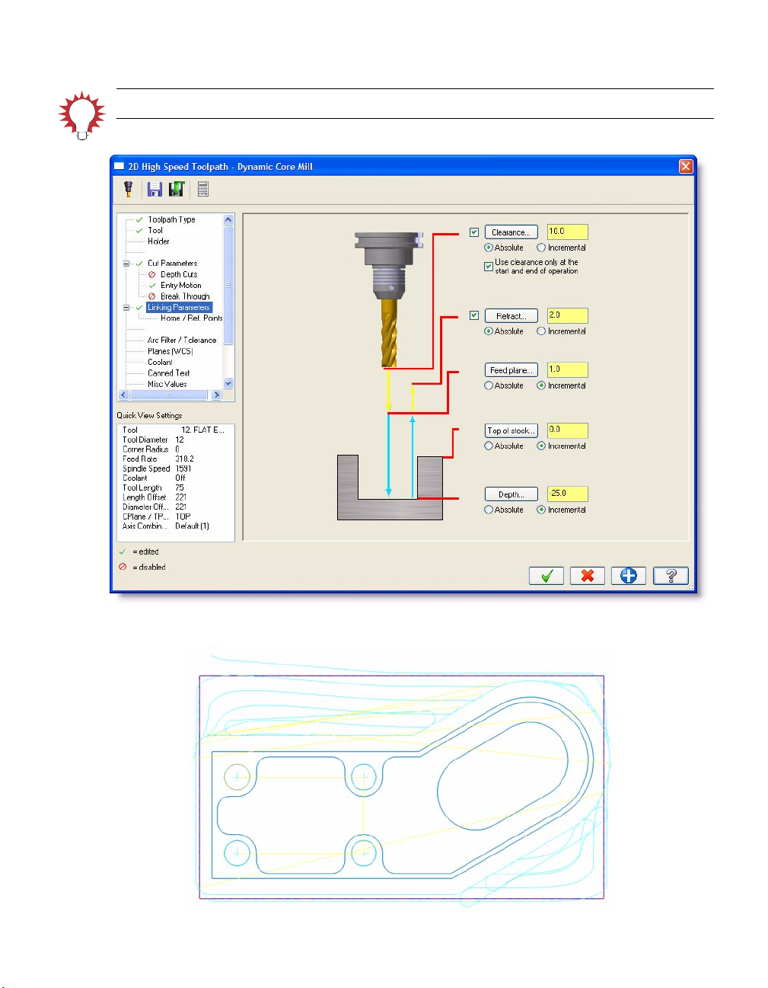Click the blue floppy disk save icon
768x988 pixels.
(x=155, y=189)
